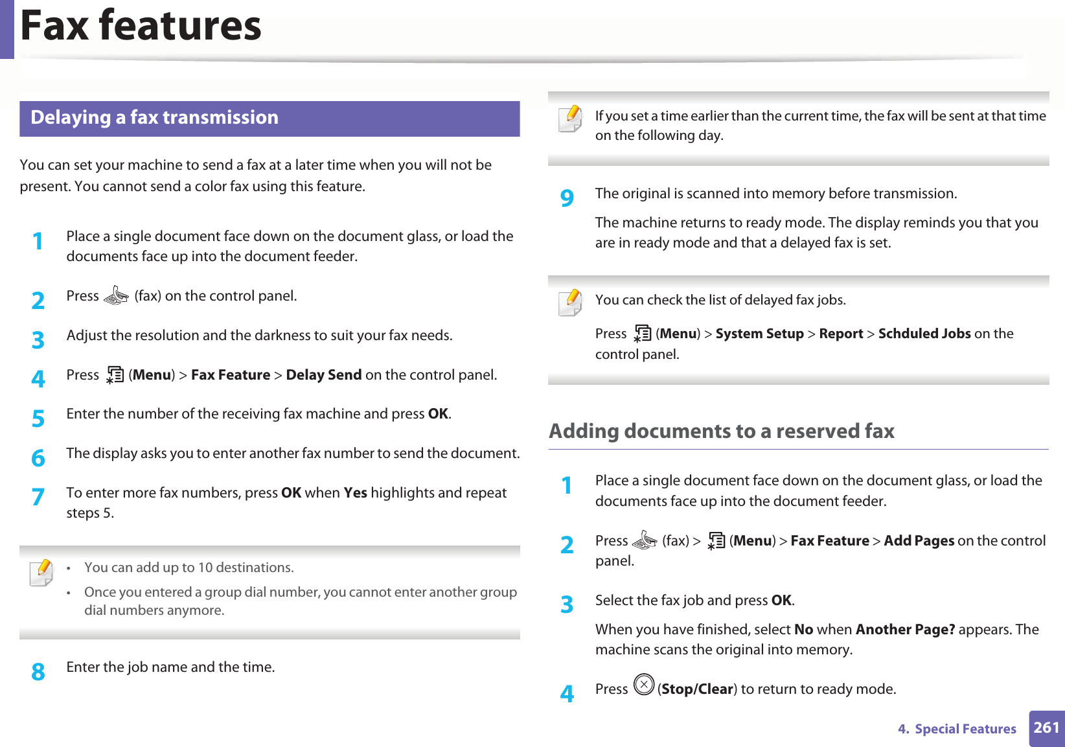Click the 'Schduled Jobs' menu text

(x=924, y=334)
